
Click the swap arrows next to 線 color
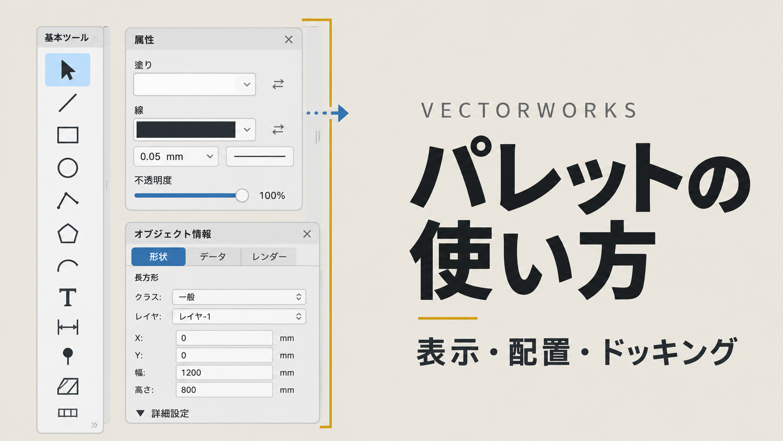[278, 129]
